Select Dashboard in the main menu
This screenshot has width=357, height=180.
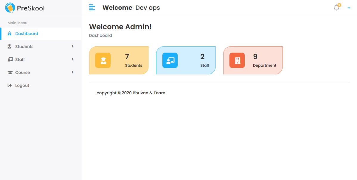tap(27, 34)
